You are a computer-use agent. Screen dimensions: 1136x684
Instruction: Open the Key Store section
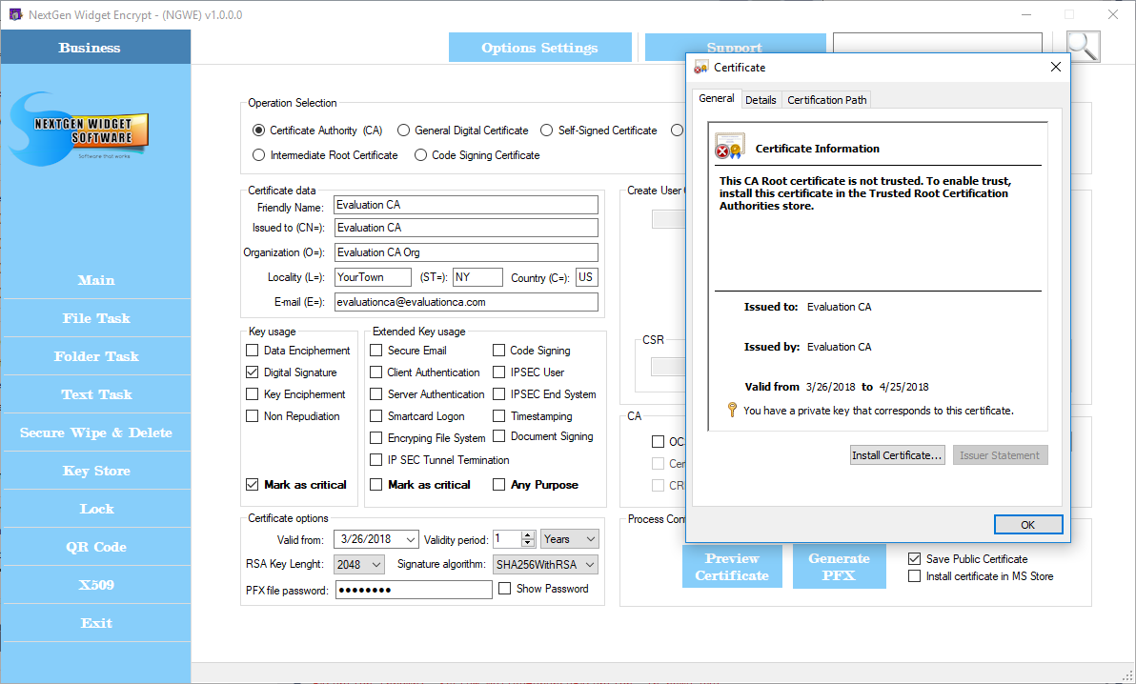click(96, 471)
